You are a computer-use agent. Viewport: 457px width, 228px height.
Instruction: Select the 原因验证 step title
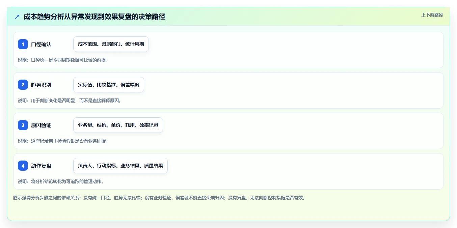click(41, 125)
